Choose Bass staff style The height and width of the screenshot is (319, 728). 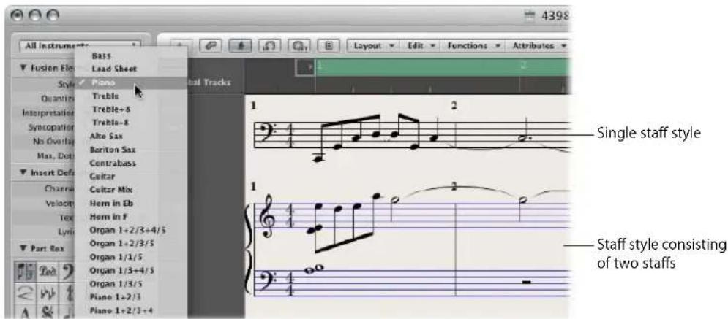point(130,55)
